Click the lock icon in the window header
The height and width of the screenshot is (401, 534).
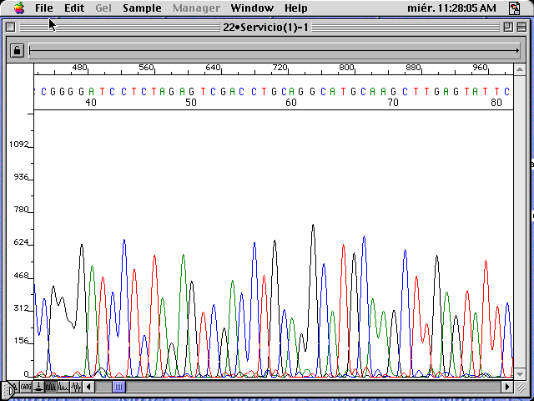coord(16,51)
